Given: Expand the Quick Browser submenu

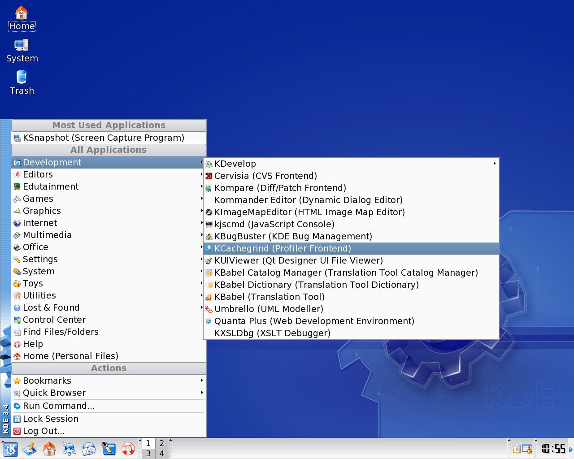Looking at the screenshot, I should [x=109, y=393].
